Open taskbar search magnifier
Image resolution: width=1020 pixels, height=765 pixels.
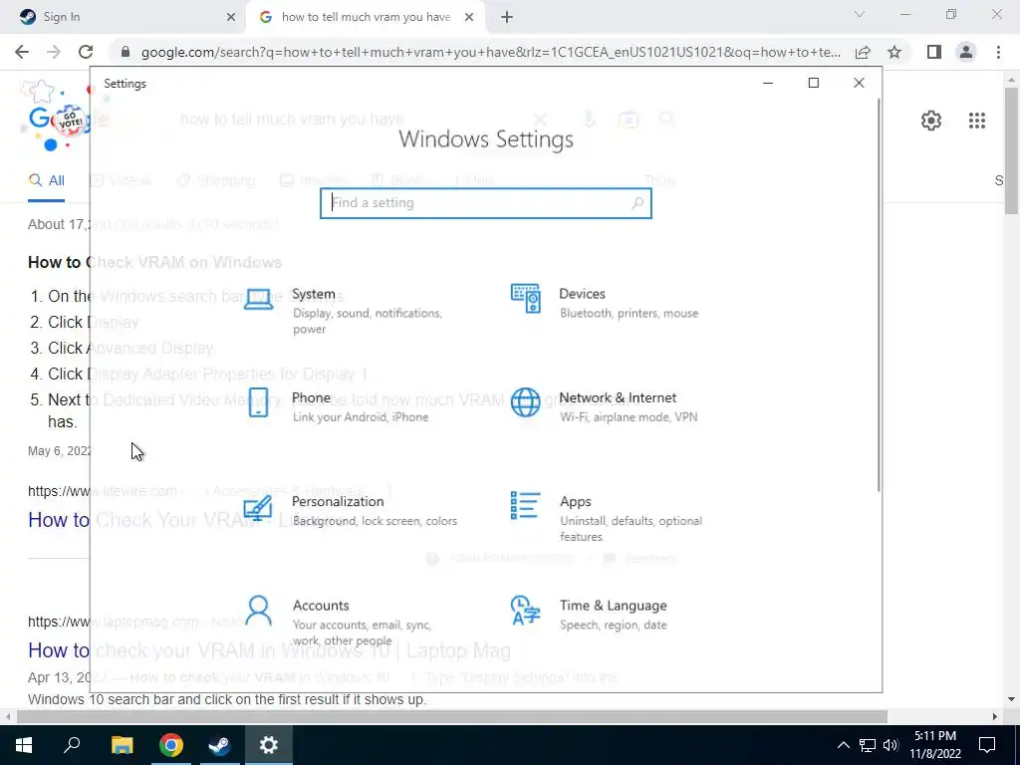(x=72, y=745)
